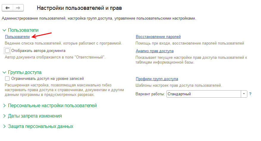Viewport: 261px width, 141px height.
Task: Go back with the left arrow button
Action: click(7, 8)
